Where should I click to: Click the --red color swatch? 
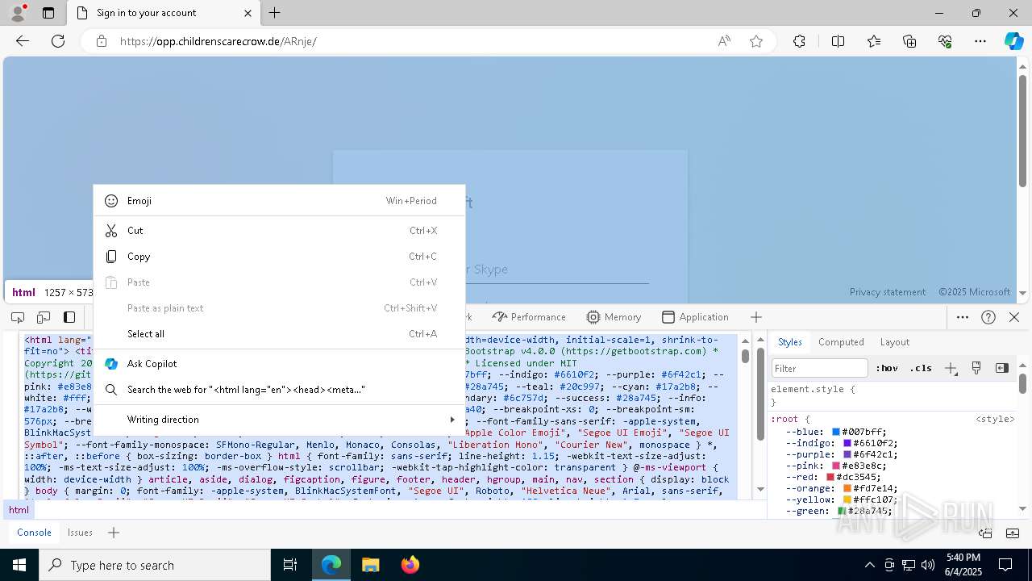click(830, 477)
